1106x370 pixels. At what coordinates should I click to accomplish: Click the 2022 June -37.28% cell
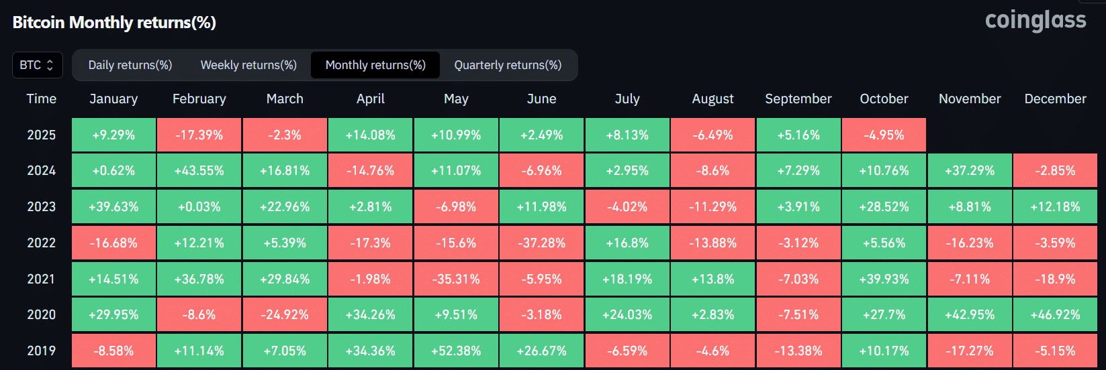point(541,243)
